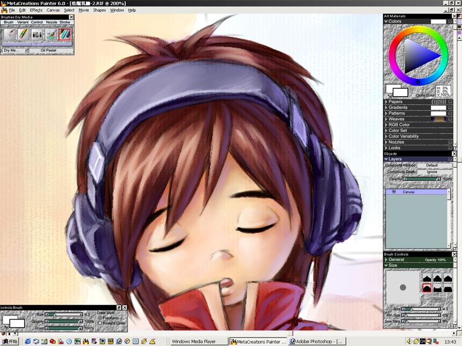Click the Build button in Size controls
Screen dimensions: 462x346
(x=437, y=299)
